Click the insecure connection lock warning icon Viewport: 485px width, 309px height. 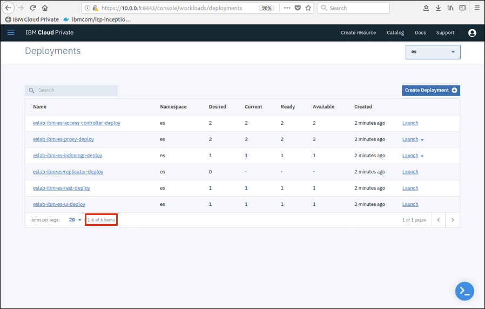(x=95, y=8)
